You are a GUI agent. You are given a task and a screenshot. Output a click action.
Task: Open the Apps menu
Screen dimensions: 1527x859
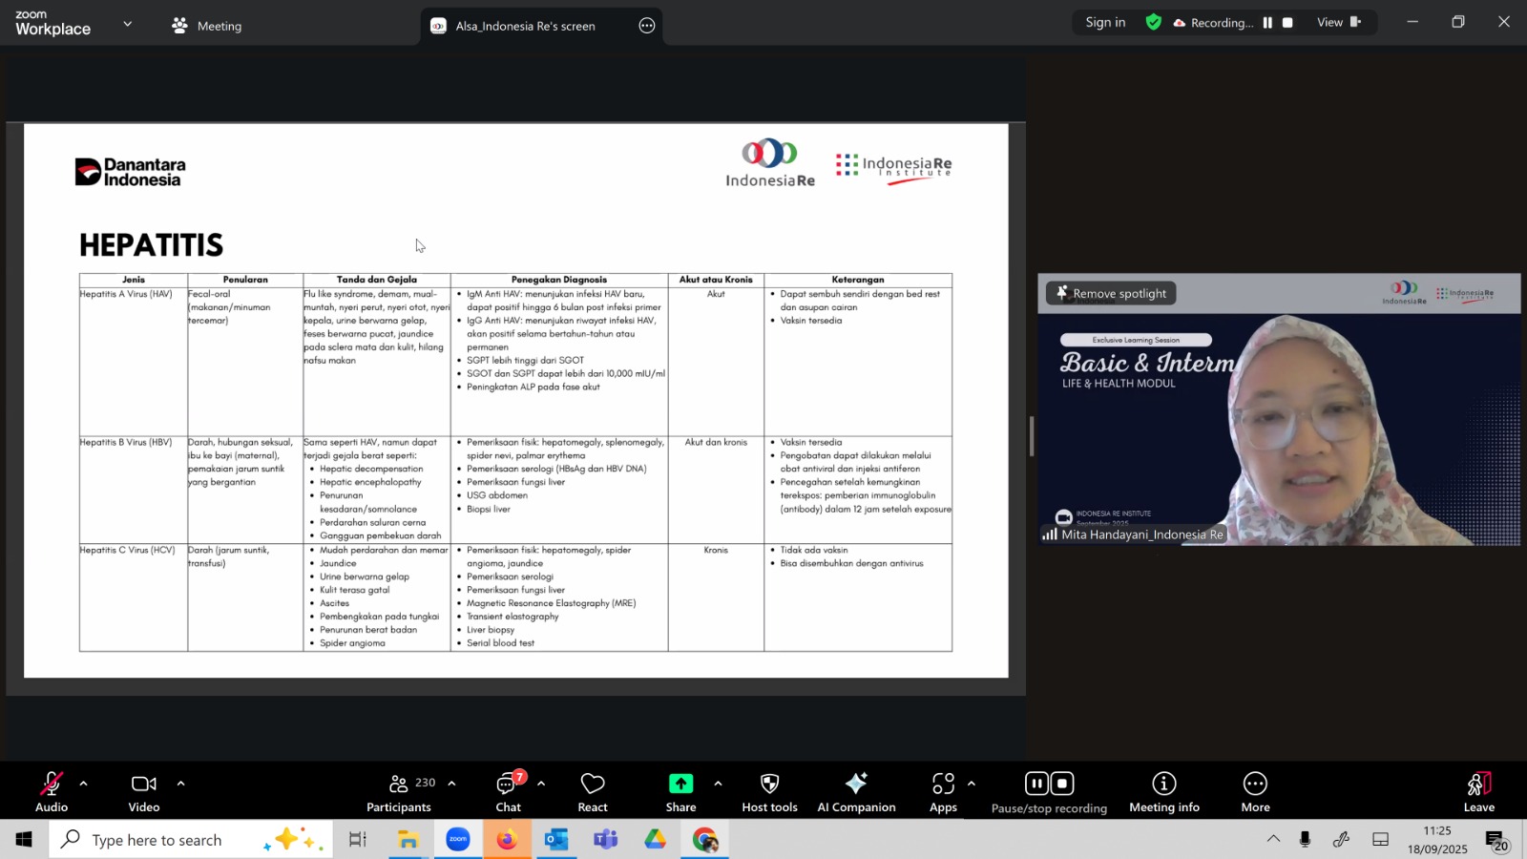click(x=943, y=792)
